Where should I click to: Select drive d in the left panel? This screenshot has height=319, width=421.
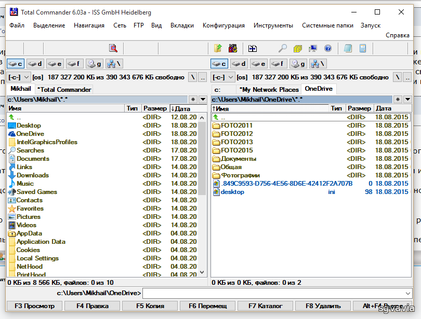coord(35,64)
